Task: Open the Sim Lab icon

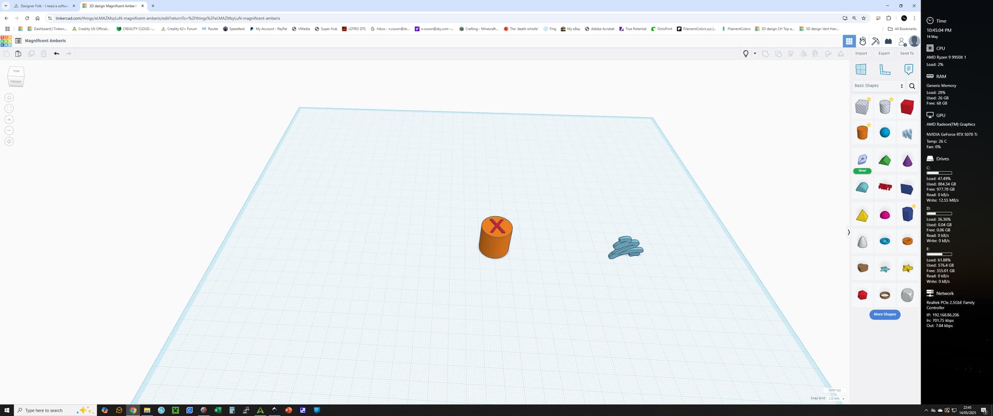Action: pos(863,41)
